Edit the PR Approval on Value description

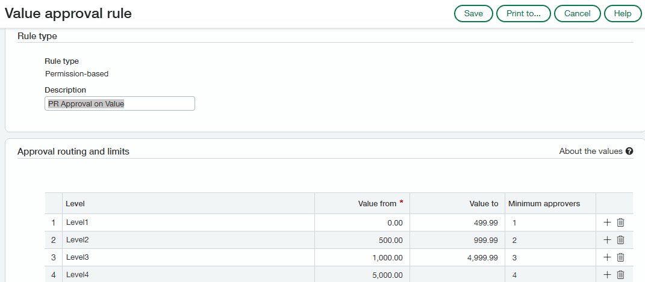[120, 103]
